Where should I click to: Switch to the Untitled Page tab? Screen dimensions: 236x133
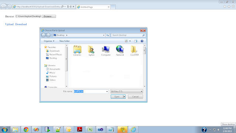point(93,7)
